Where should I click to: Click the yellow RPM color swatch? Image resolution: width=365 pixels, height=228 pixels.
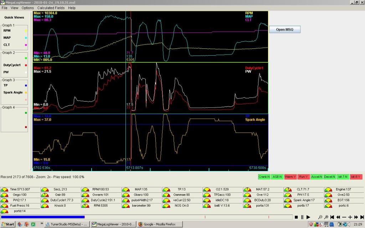coord(26,31)
